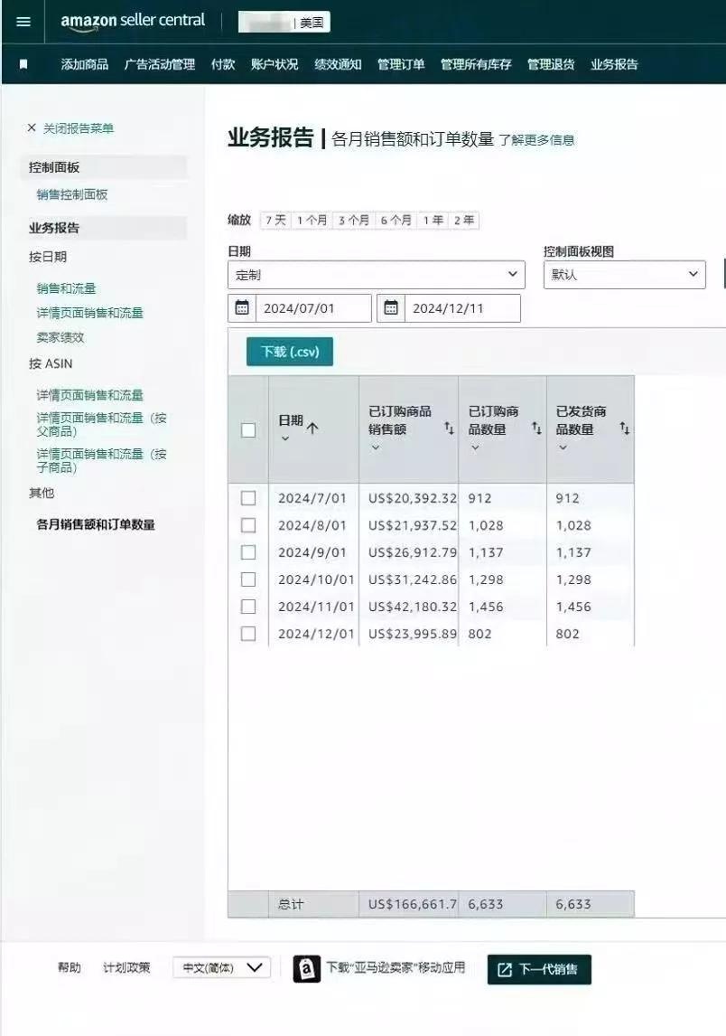726x1036 pixels.
Task: Check the row for 2024/7/01
Action: click(248, 498)
